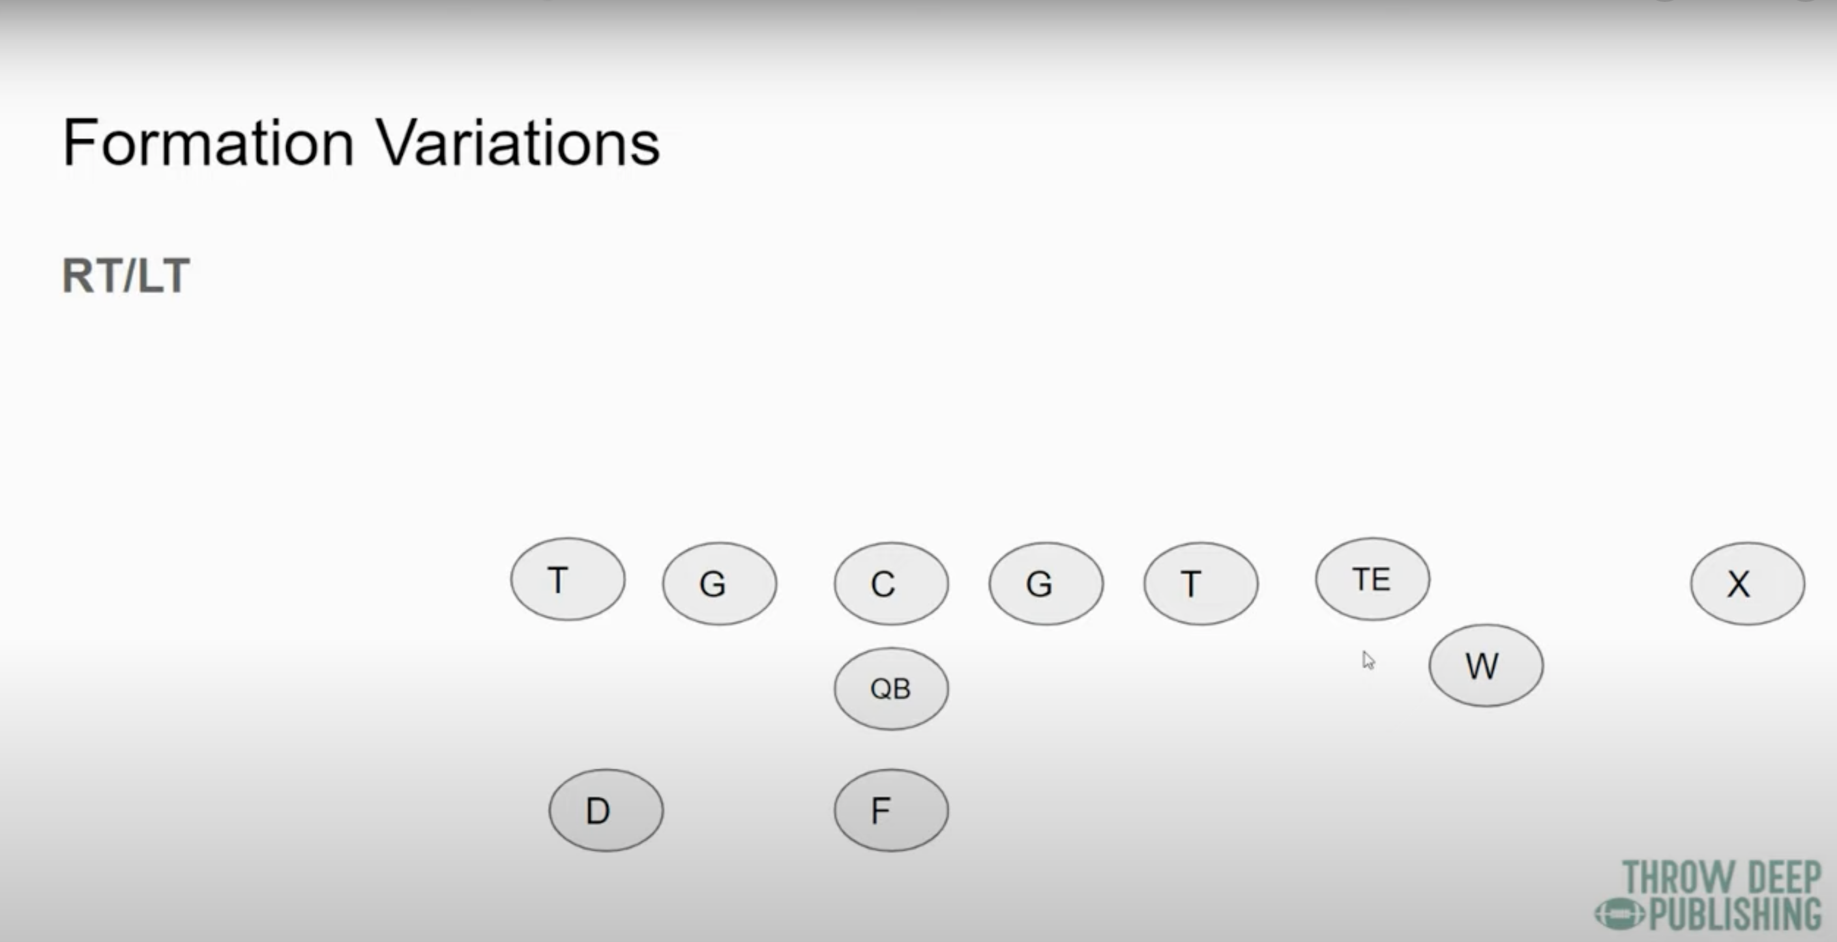Expand the formation variation options

[x=127, y=276]
